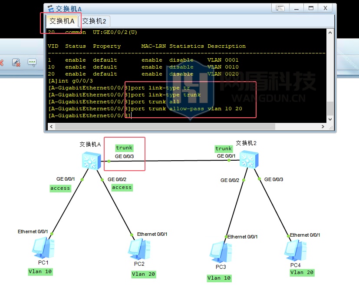Click the PC2 name label
Viewport: 359px width, 294px height.
[x=139, y=264]
